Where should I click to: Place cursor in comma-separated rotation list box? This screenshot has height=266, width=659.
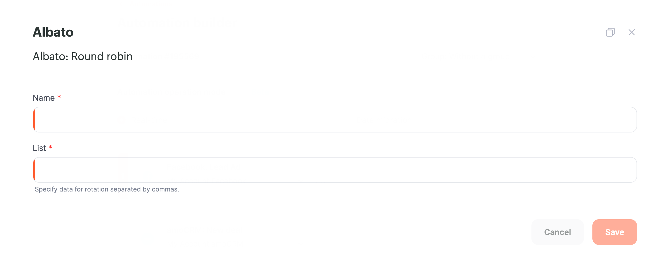(x=335, y=170)
